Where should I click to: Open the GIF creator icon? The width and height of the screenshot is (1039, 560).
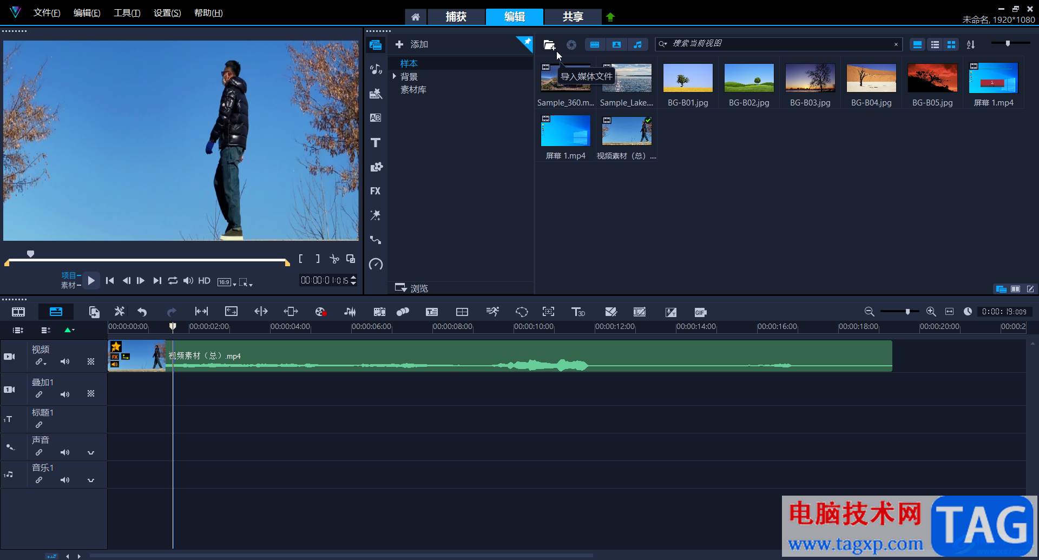(700, 312)
